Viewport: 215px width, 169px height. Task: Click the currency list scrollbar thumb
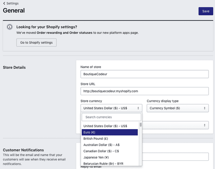140,125
